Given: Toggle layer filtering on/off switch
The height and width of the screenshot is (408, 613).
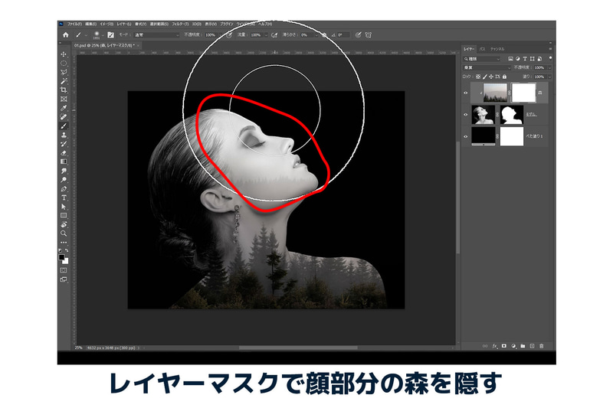Looking at the screenshot, I should [x=550, y=57].
